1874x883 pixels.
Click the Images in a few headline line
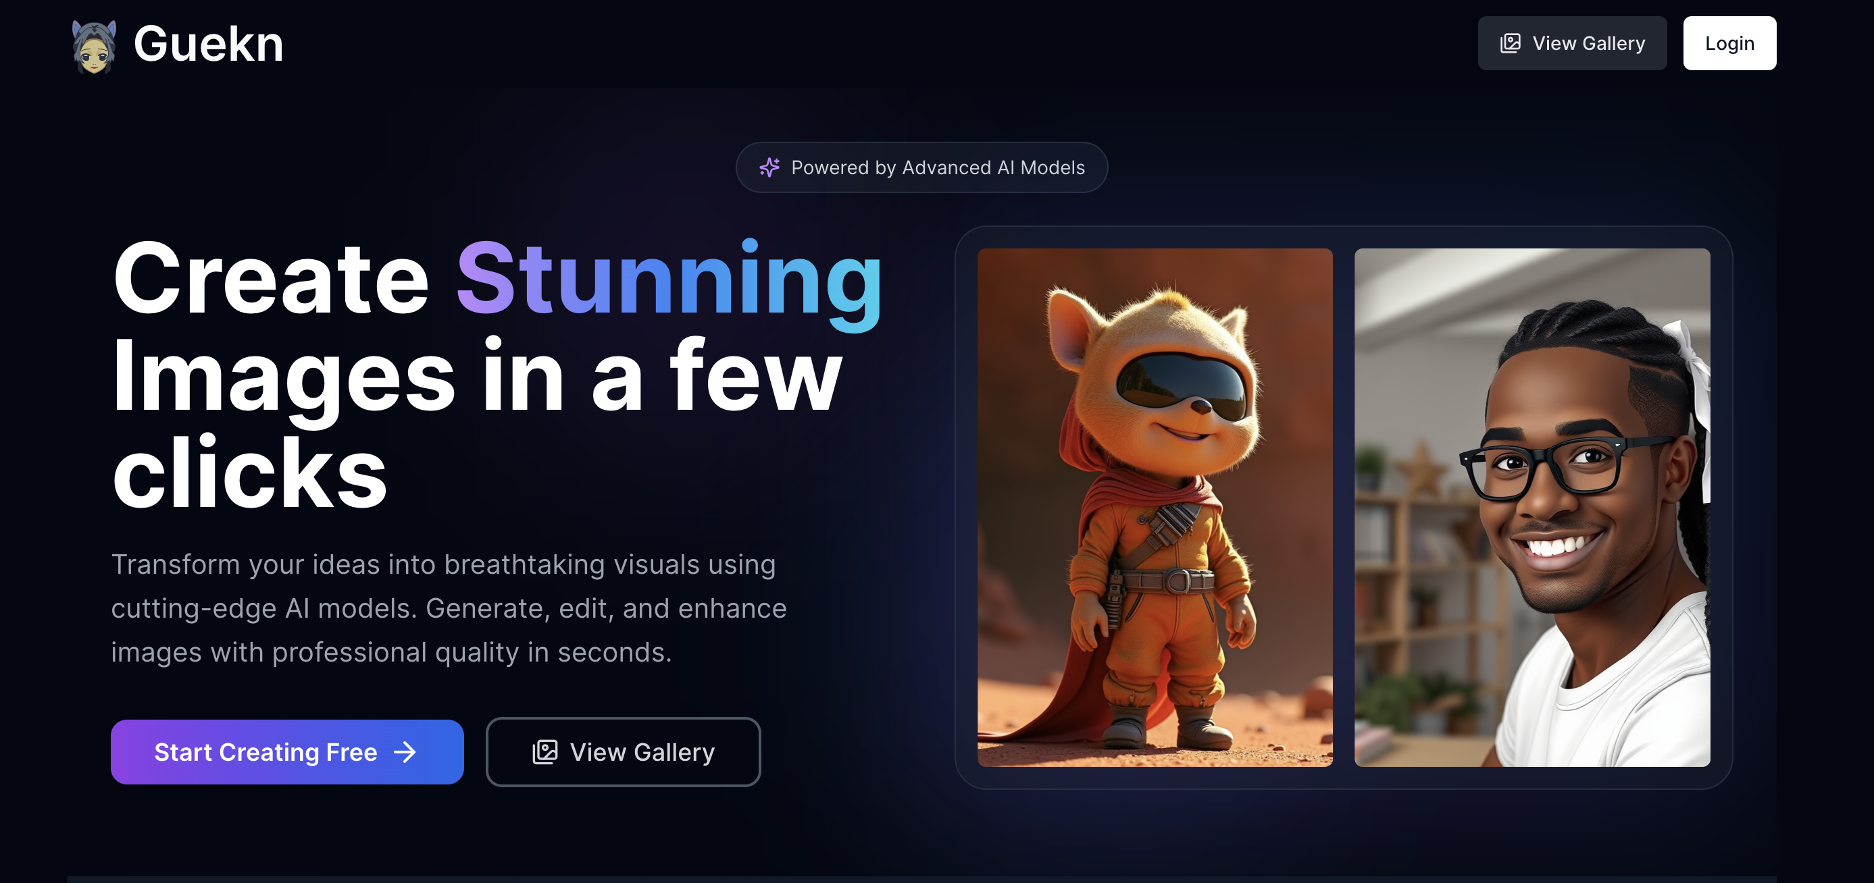point(477,378)
